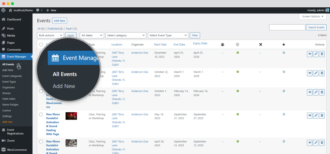Image resolution: width=330 pixels, height=154 pixels.
Task: Click the Filter button
Action: [195, 35]
